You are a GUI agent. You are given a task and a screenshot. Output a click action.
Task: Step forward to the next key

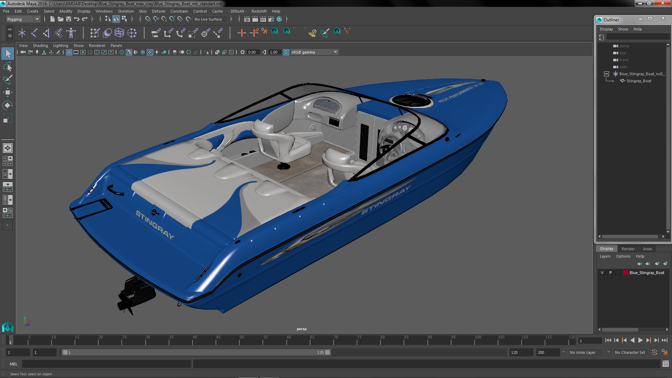click(649, 340)
